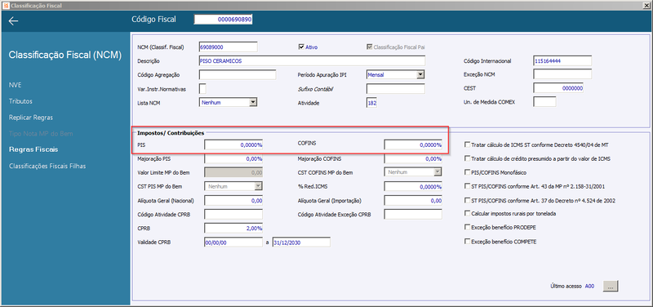Image resolution: width=653 pixels, height=307 pixels.
Task: Click the Valor Limite MP do Bem field
Action: tap(233, 172)
